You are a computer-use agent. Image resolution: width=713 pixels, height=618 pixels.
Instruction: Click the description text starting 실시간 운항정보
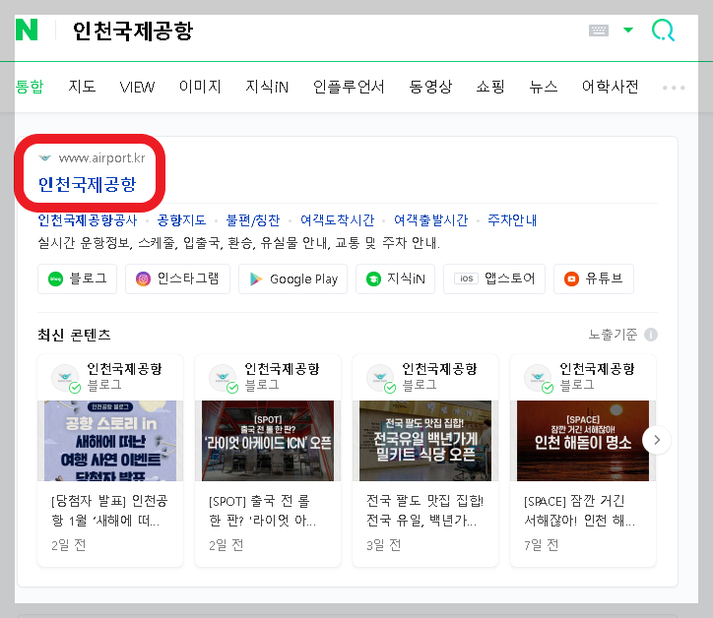pyautogui.click(x=238, y=243)
